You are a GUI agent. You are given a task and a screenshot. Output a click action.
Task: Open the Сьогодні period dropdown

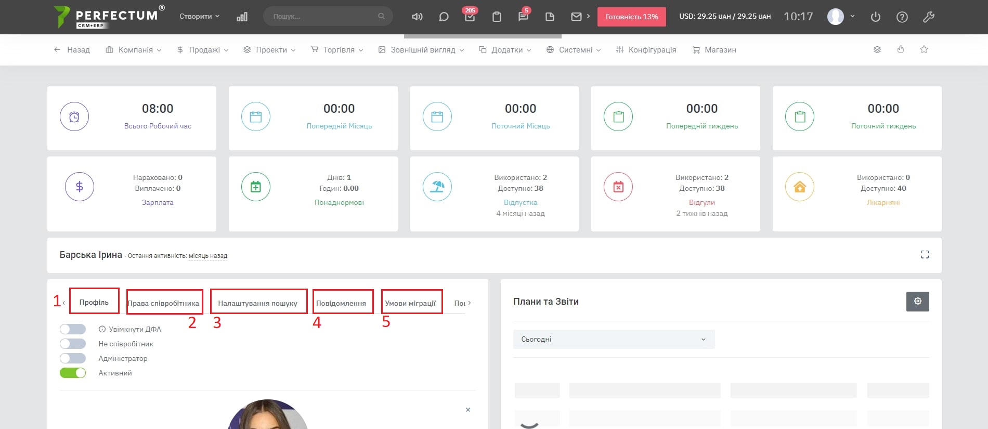coord(614,339)
